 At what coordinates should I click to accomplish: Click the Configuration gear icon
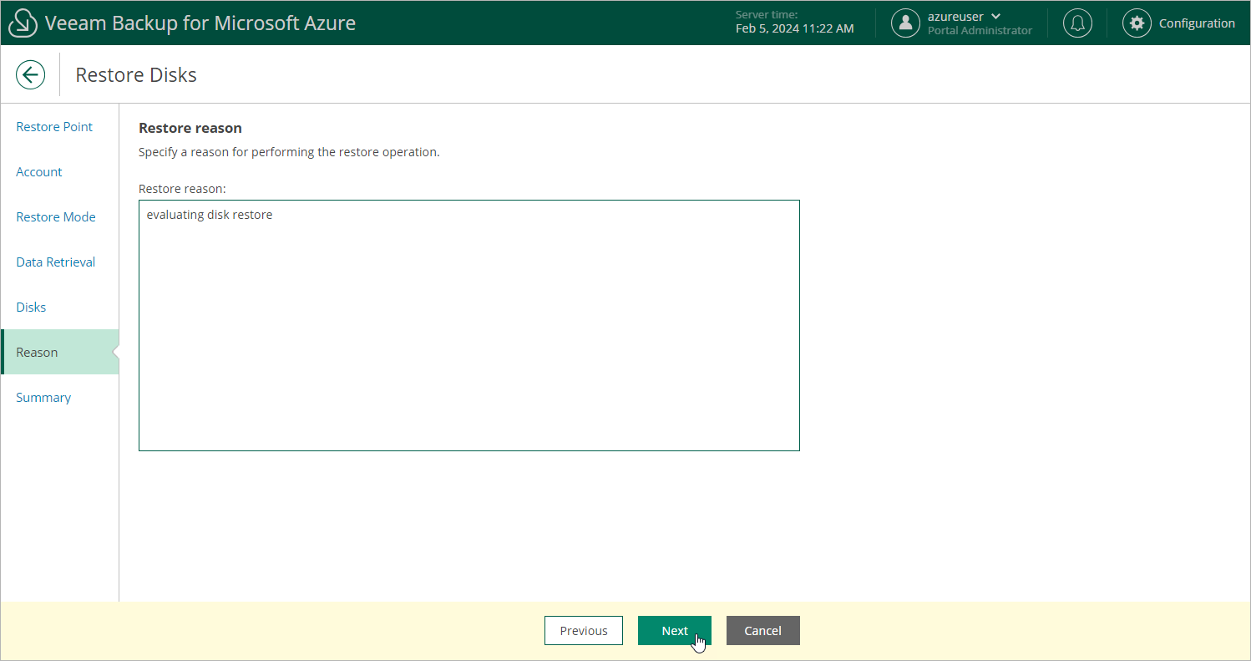pos(1137,23)
